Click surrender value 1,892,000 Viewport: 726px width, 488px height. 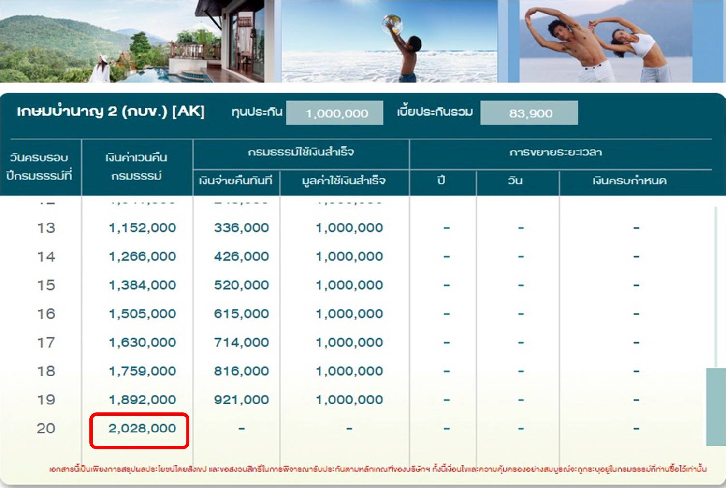pos(143,400)
